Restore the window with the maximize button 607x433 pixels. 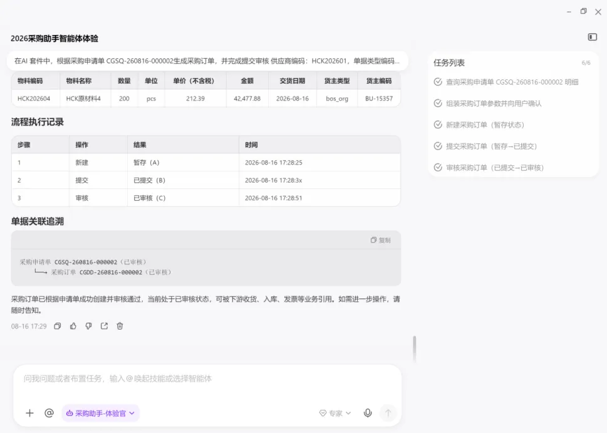(x=583, y=11)
